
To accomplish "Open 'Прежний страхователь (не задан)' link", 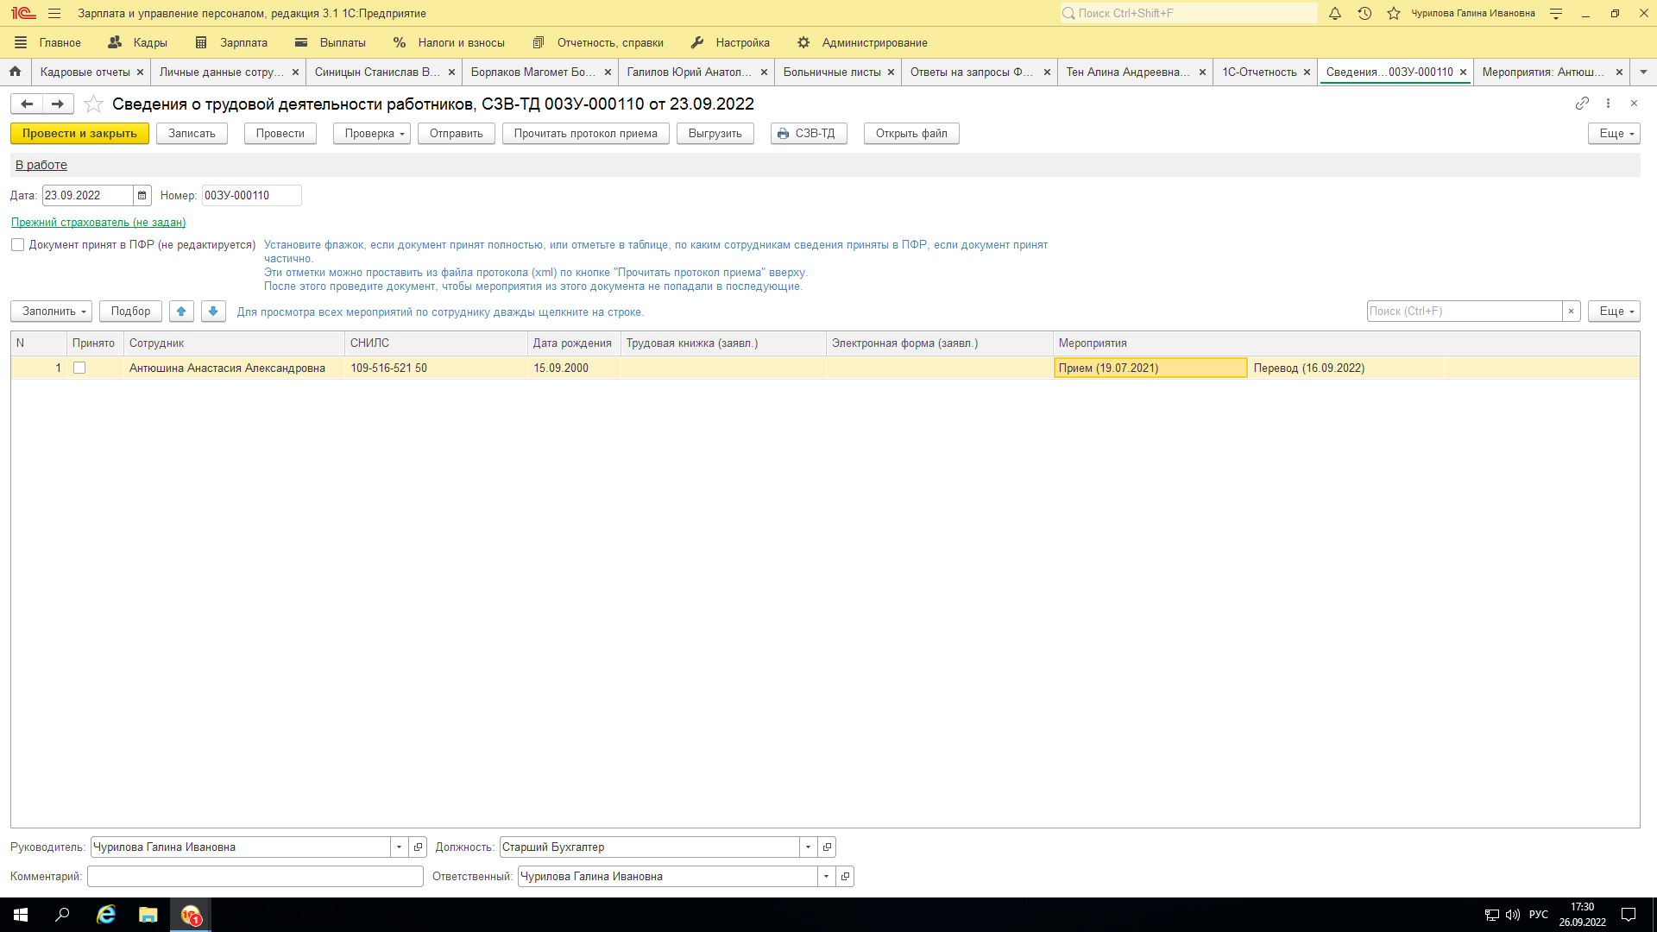I will point(98,223).
